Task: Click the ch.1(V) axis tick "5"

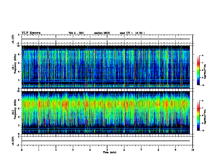Action: coord(19,35)
